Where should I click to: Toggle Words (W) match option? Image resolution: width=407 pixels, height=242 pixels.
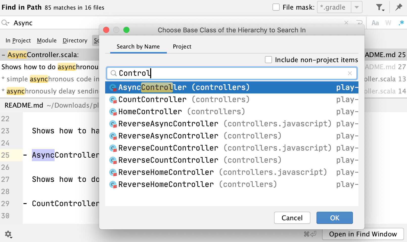[388, 23]
